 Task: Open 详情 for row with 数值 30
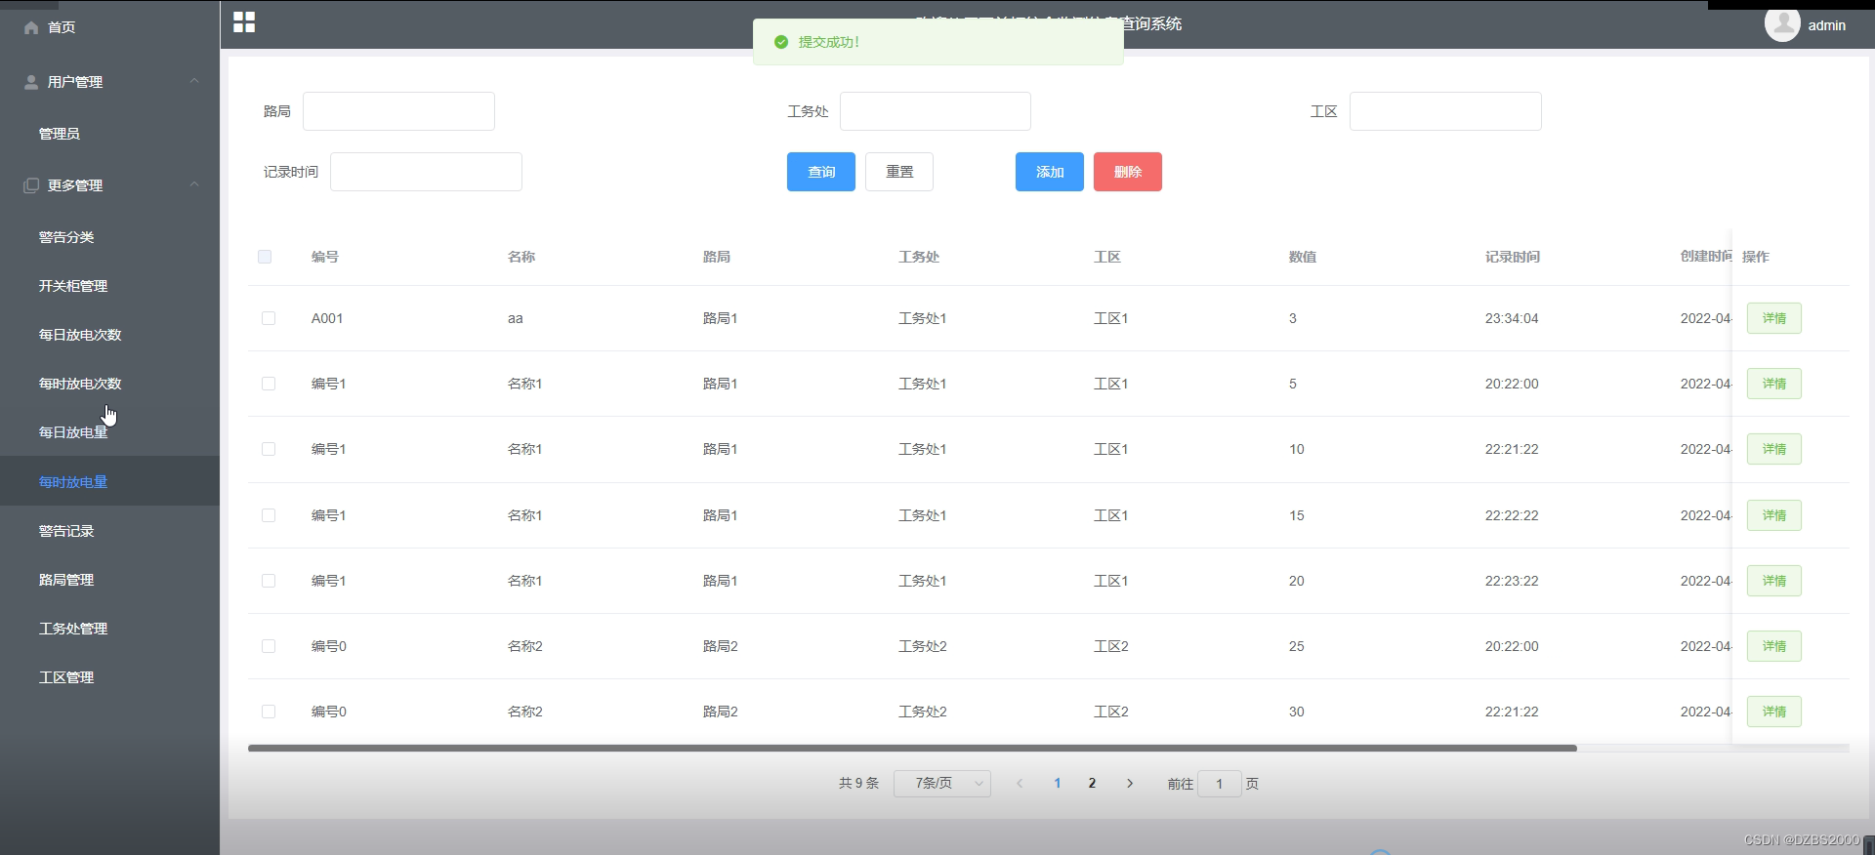pyautogui.click(x=1774, y=712)
